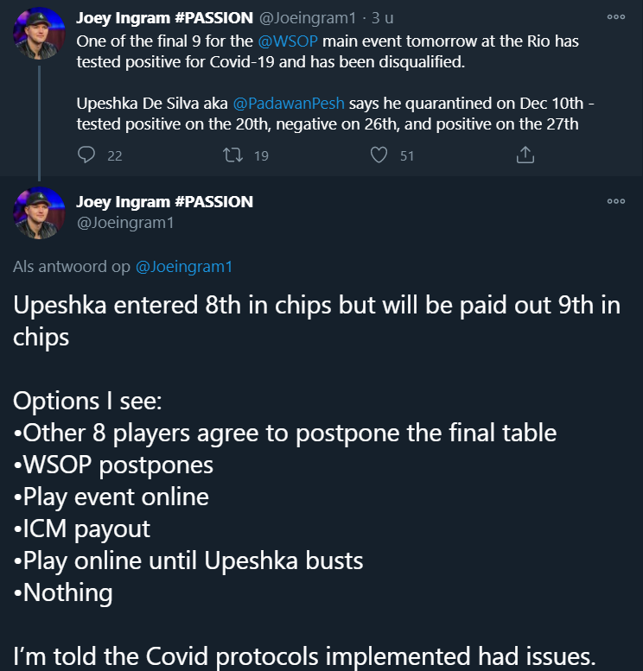Click the avatar on the top tweet
The image size is (643, 671).
[40, 34]
